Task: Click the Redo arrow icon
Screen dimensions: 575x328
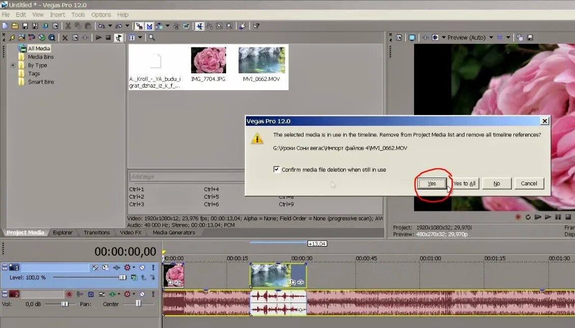Action: tap(119, 26)
